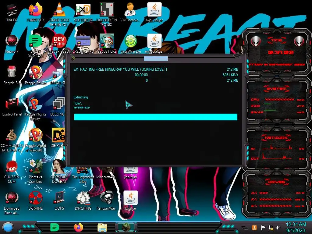Click the cyan extraction progress bar
This screenshot has width=312, height=234.
click(156, 117)
